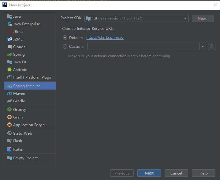The height and width of the screenshot is (180, 220).
Task: Choose the Spring leaf icon
Action: tap(9, 55)
